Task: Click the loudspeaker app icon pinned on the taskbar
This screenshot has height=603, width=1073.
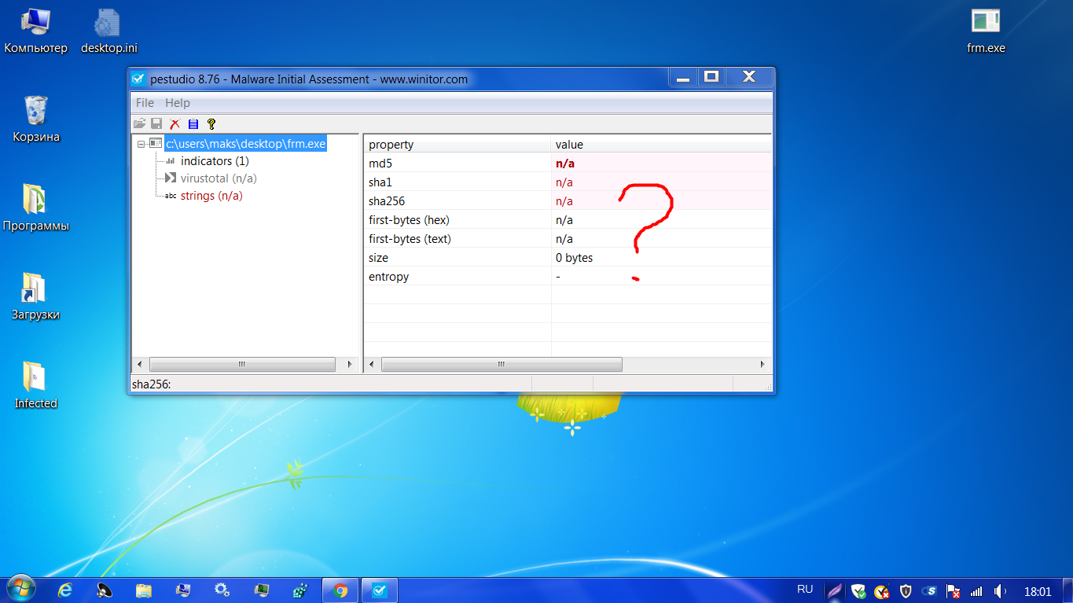Action: coord(105,590)
